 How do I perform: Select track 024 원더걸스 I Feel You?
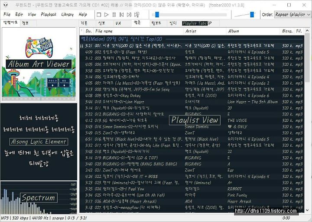coord(192,189)
